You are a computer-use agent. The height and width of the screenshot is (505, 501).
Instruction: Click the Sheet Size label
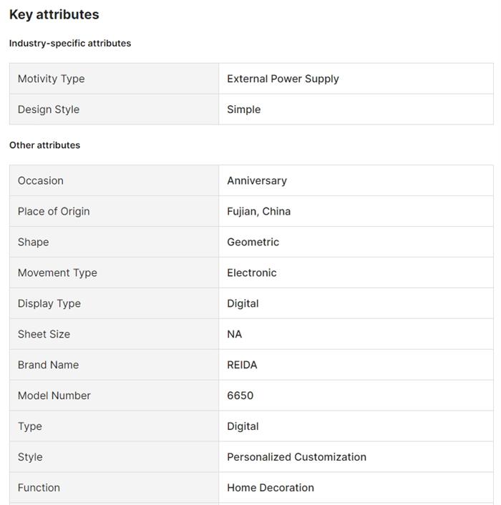click(x=44, y=335)
